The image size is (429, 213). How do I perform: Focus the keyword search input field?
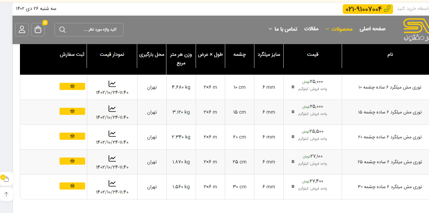94,30
